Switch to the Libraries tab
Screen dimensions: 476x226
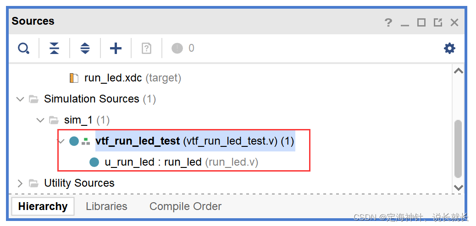(x=106, y=206)
